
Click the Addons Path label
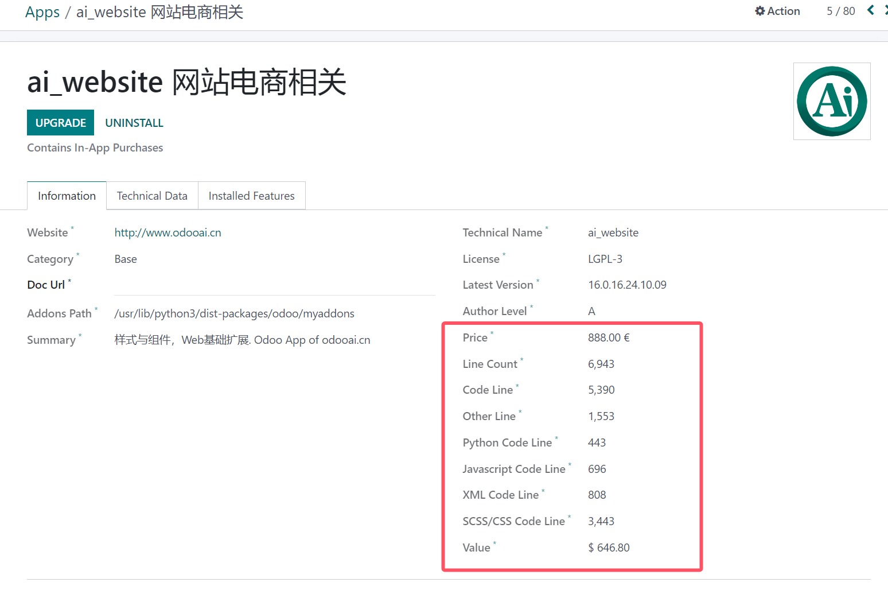tap(59, 313)
